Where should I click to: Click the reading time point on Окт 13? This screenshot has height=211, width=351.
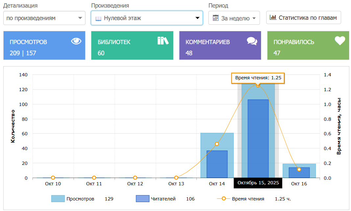point(176,178)
